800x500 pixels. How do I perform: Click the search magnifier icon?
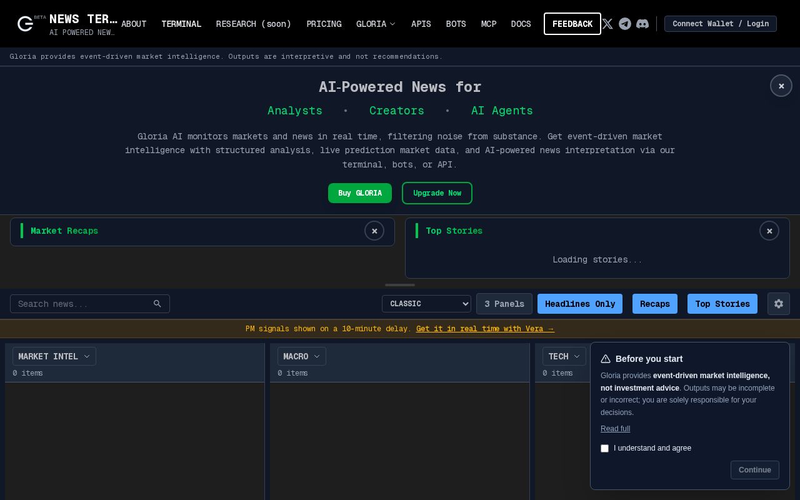pyautogui.click(x=157, y=304)
